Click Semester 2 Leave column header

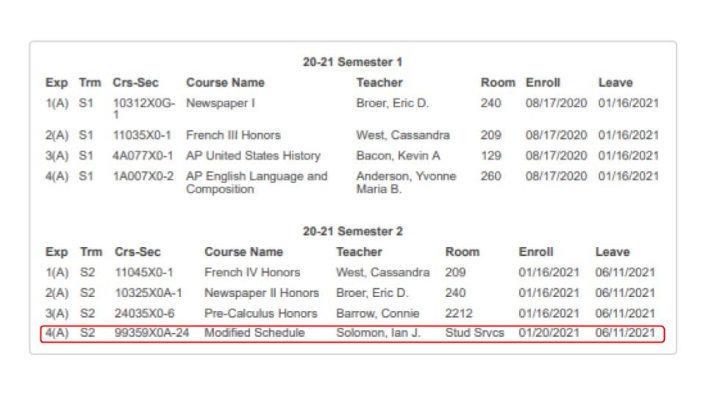tap(613, 252)
